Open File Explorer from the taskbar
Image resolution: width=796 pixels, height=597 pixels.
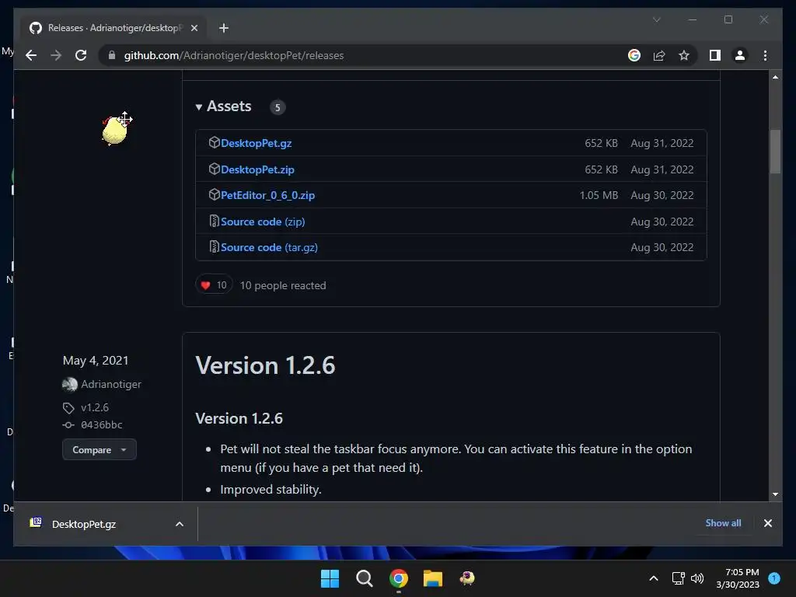(433, 578)
